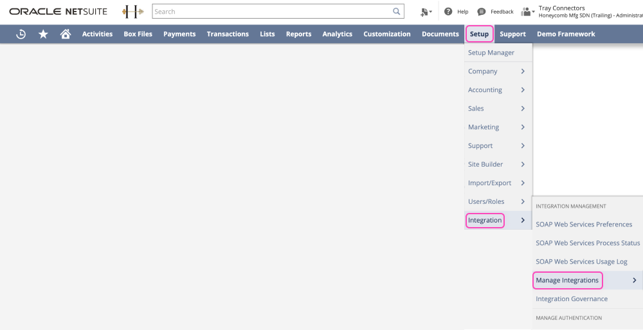Open SOAP Web Services Preferences
The image size is (643, 330).
pos(584,225)
